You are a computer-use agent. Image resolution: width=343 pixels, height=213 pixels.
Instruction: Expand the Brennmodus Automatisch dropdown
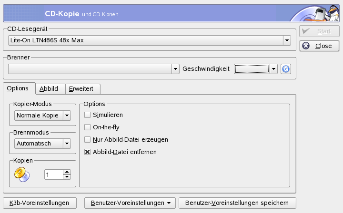tap(67, 143)
